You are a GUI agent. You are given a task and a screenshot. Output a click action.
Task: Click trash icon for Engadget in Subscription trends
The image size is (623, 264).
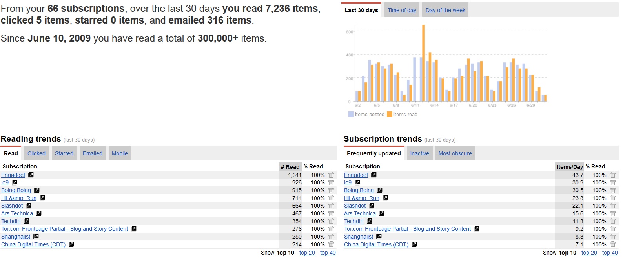pos(613,175)
